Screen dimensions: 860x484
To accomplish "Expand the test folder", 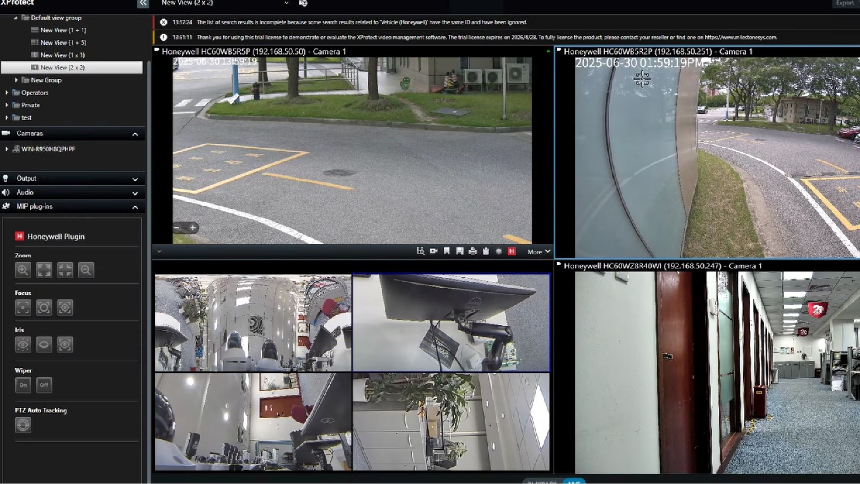I will click(7, 118).
